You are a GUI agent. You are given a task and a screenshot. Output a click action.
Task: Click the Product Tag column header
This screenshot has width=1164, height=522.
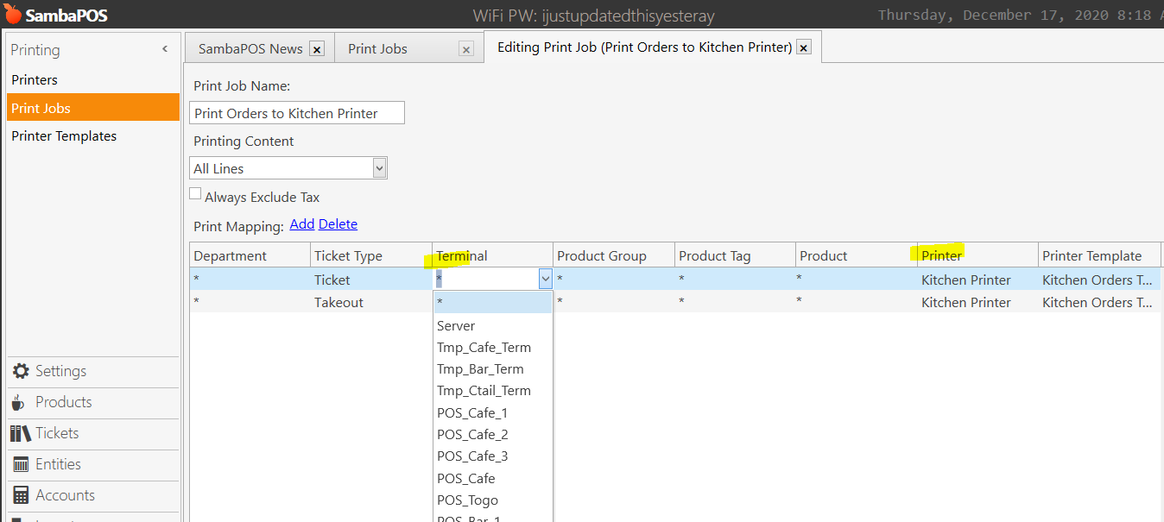(x=735, y=255)
